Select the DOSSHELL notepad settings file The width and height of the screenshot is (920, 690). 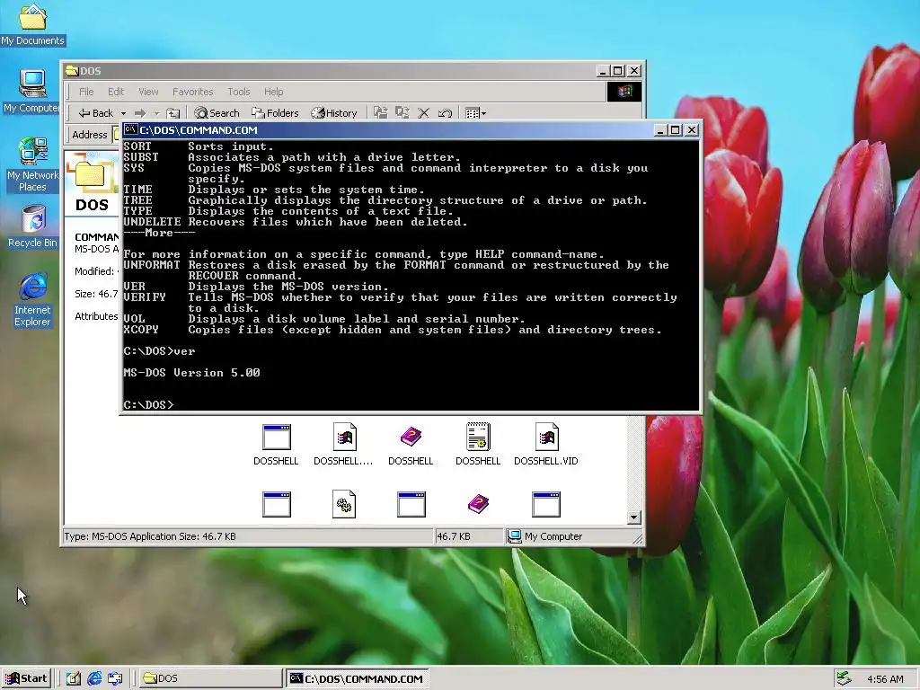tap(478, 444)
